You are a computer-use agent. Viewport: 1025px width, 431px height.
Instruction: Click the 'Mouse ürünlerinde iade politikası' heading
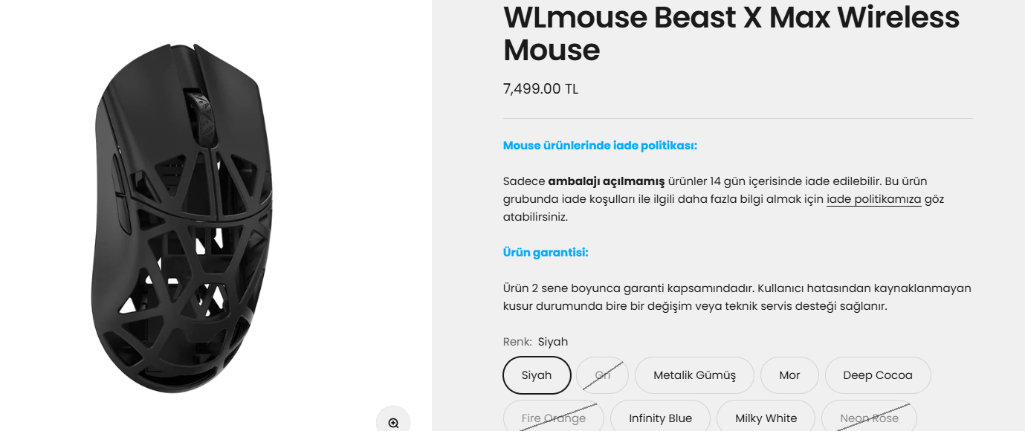tap(600, 146)
